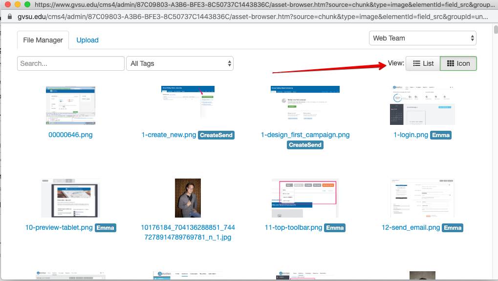Select the 00000646.png thumbnail
498x281 pixels.
[70, 105]
